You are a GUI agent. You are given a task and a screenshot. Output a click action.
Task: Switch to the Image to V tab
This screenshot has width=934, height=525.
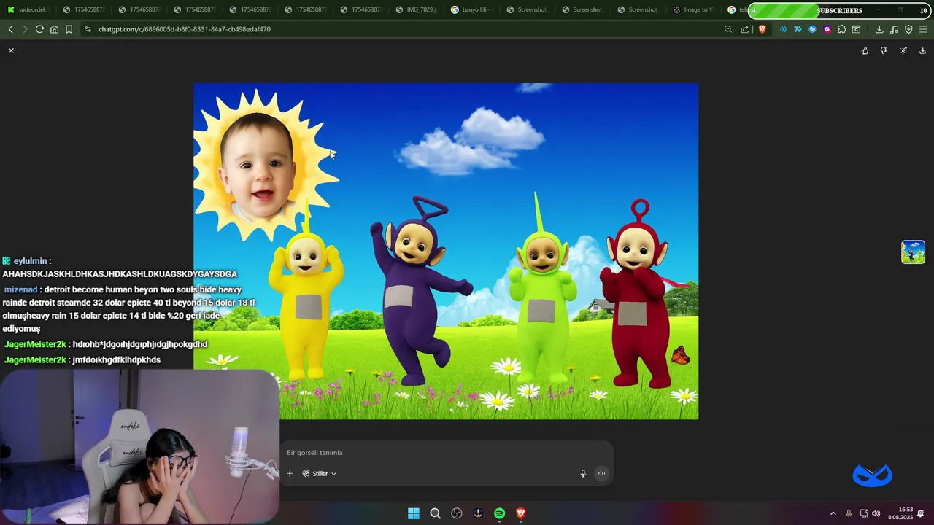694,9
